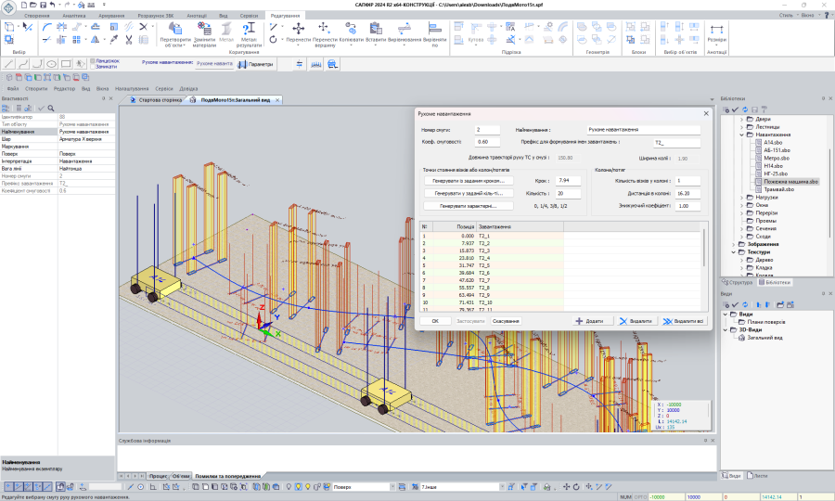
Task: Click the Копіювати (Copy) ribbon icon
Action: pyautogui.click(x=352, y=30)
